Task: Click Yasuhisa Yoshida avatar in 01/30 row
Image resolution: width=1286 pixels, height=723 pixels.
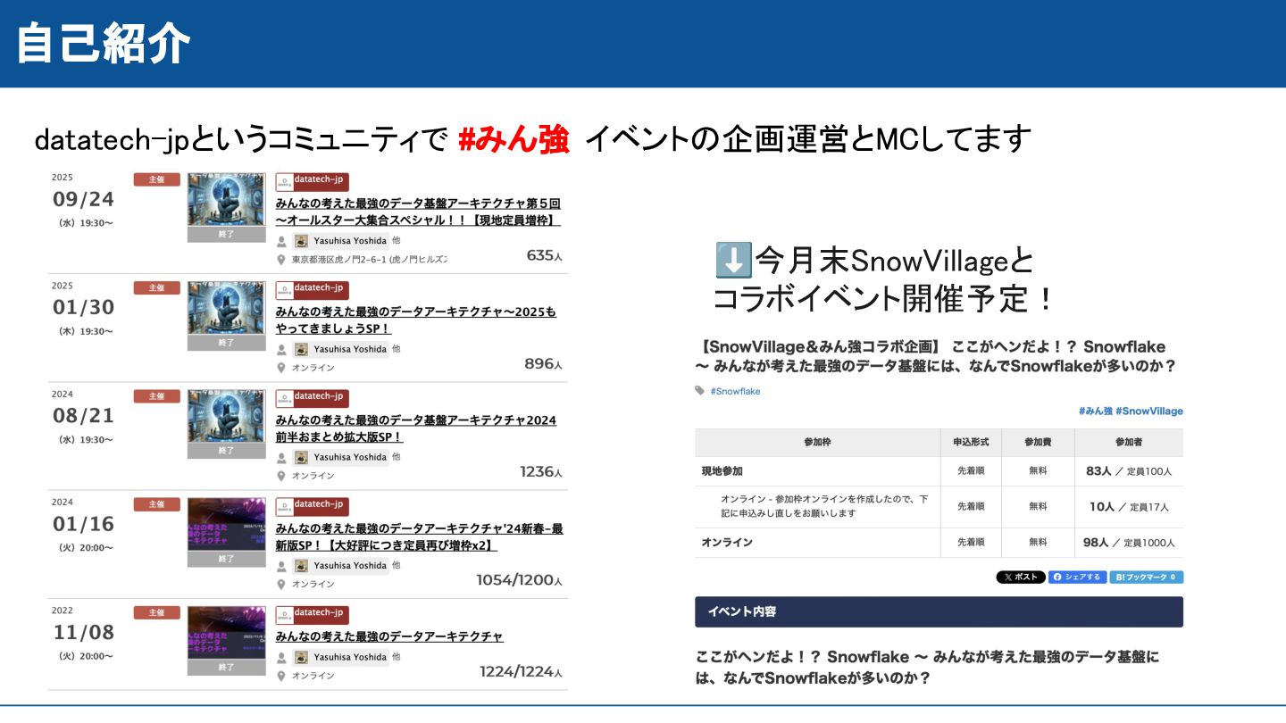Action: [x=301, y=349]
